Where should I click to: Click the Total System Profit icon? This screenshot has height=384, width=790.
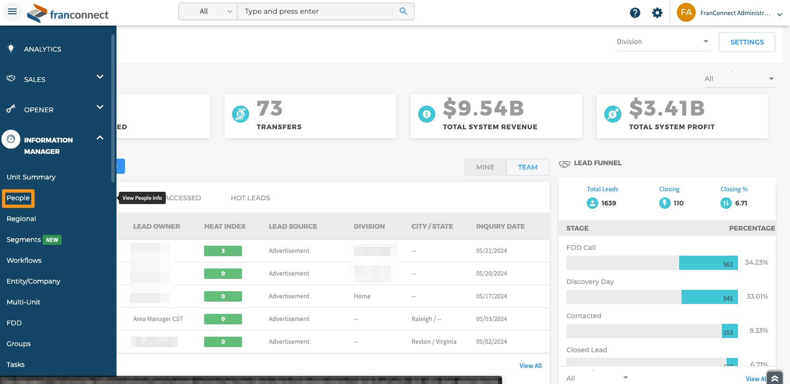tap(613, 114)
